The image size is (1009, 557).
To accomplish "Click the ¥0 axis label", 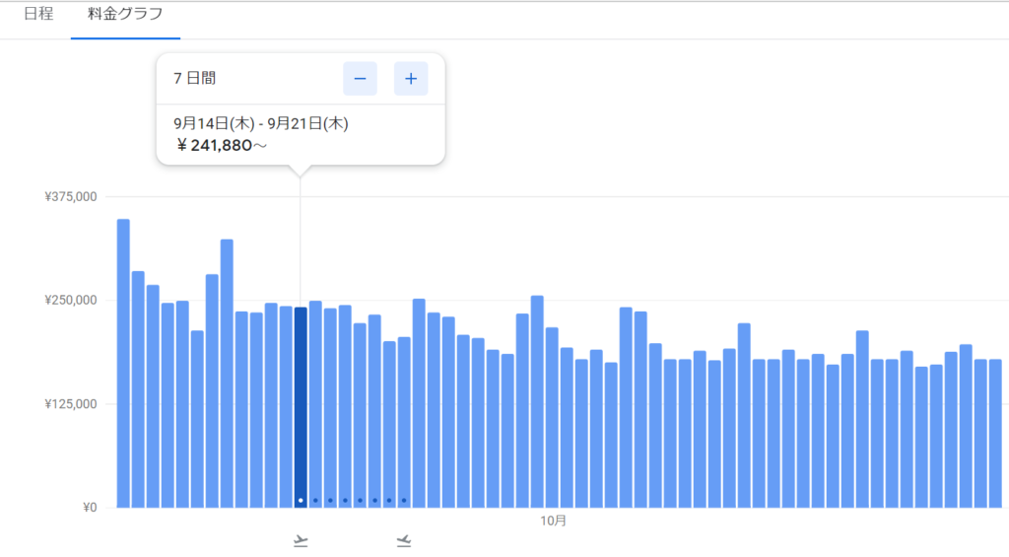I will [89, 508].
